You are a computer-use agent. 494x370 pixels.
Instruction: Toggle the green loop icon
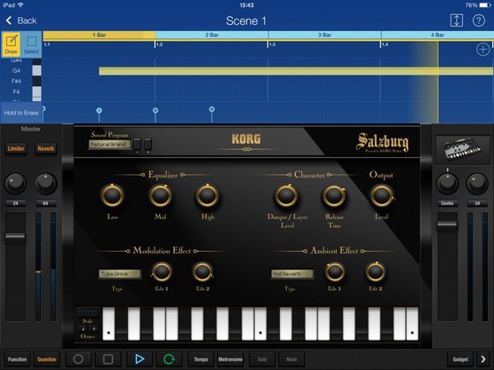tap(169, 359)
